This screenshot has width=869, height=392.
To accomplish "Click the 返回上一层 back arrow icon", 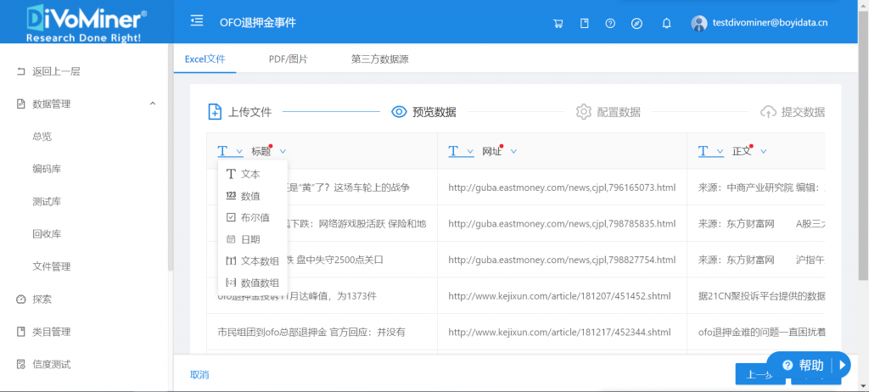I will [21, 71].
